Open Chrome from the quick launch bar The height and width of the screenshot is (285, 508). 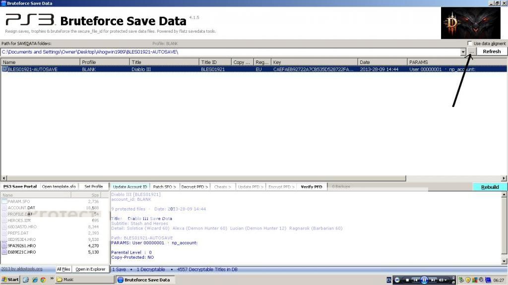click(x=43, y=280)
